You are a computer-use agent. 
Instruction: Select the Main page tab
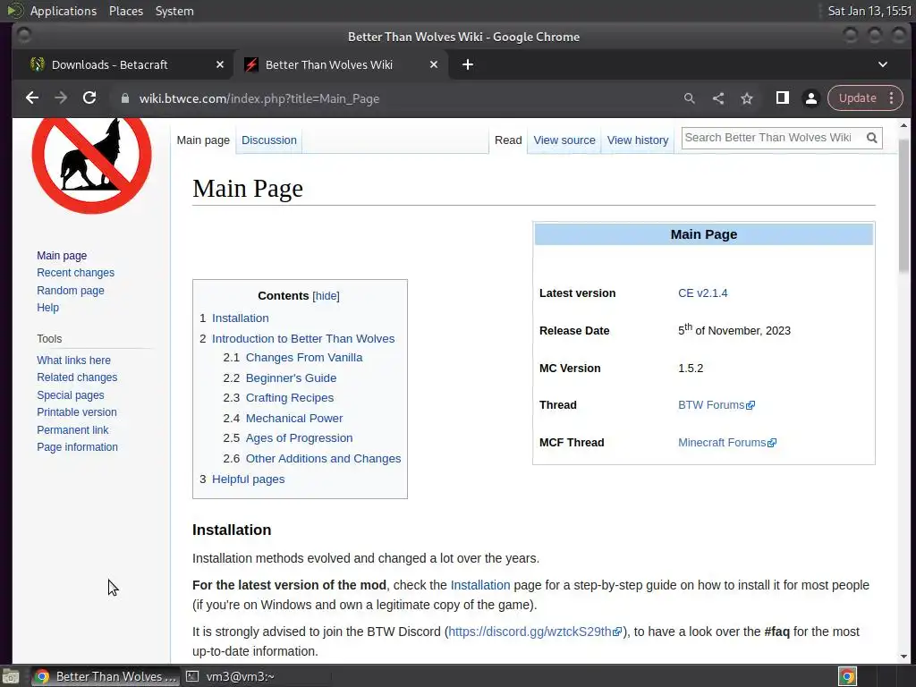pyautogui.click(x=203, y=140)
